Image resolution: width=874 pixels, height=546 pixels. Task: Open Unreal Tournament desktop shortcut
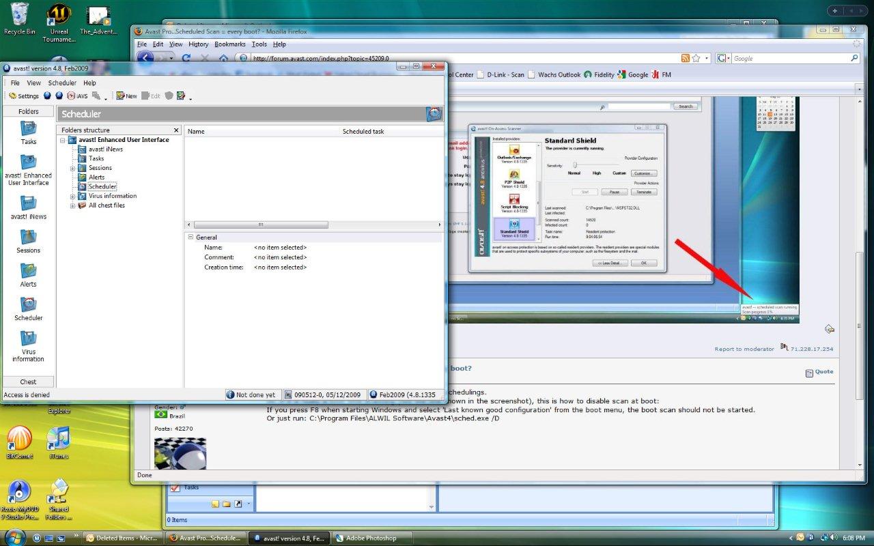[59, 23]
